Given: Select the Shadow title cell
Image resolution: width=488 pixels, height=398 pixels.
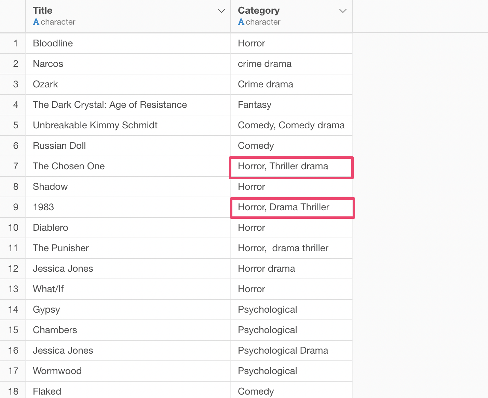Looking at the screenshot, I should pyautogui.click(x=128, y=187).
